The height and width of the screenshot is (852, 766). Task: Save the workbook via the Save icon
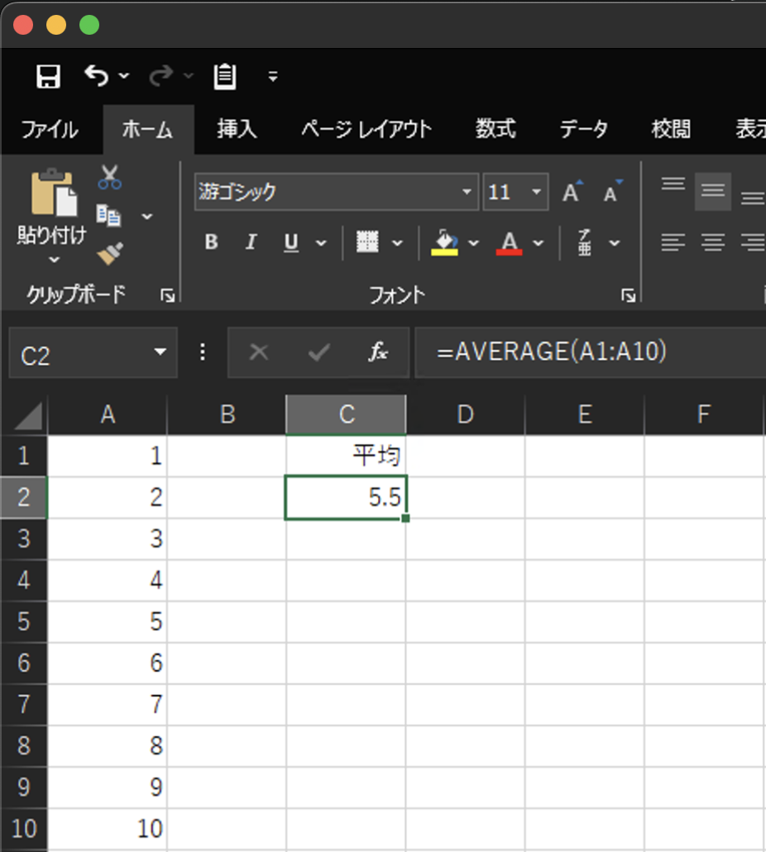[48, 75]
